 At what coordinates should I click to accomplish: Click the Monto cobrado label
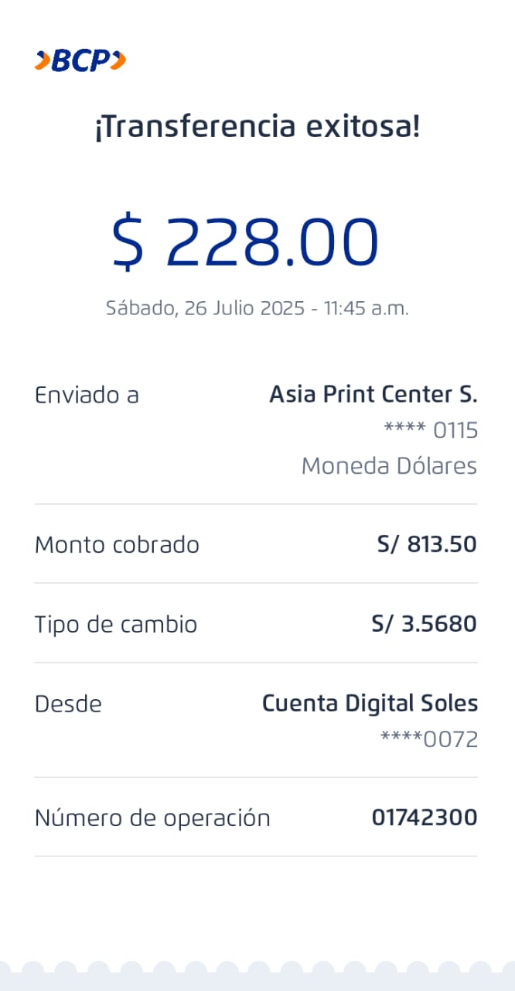[x=117, y=545]
